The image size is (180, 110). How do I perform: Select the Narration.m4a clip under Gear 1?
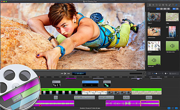pos(85,97)
